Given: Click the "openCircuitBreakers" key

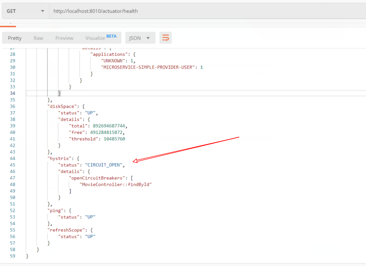Looking at the screenshot, I should (97, 178).
